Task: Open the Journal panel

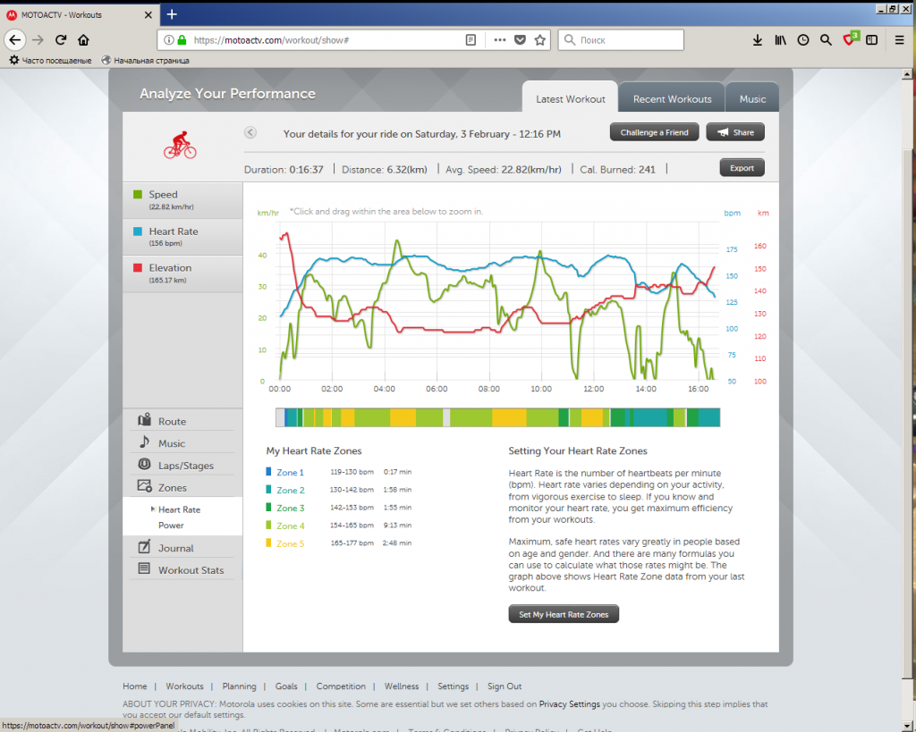Action: point(175,548)
